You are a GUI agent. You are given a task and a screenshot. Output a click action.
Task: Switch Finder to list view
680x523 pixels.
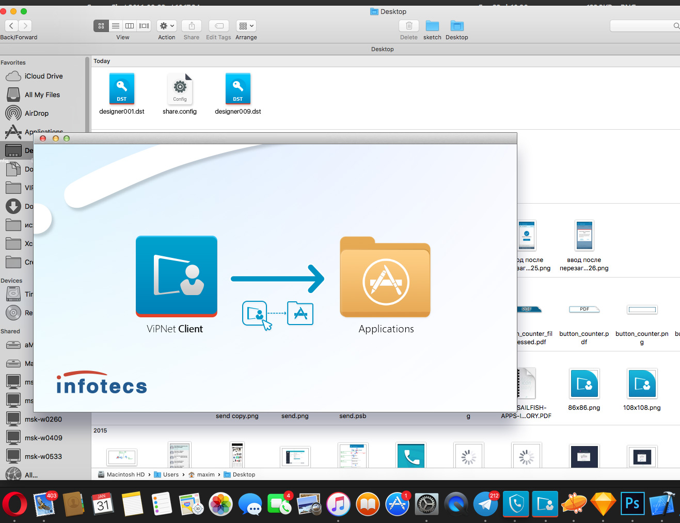point(116,25)
